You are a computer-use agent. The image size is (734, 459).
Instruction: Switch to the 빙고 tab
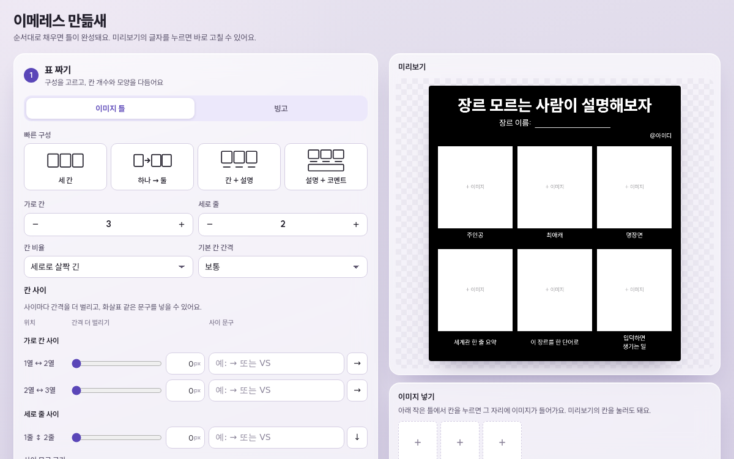pos(281,108)
